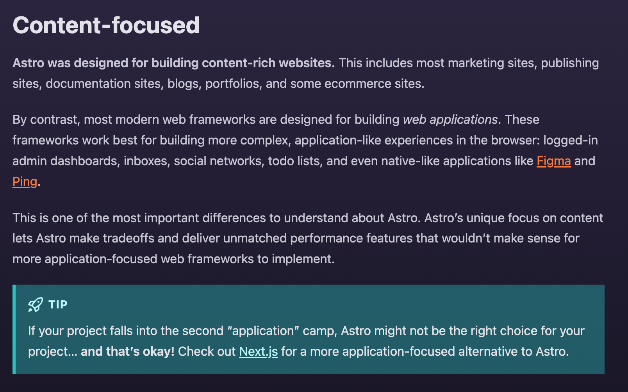The width and height of the screenshot is (628, 392).
Task: Click the phrase "admin dashboards"
Action: click(65, 161)
